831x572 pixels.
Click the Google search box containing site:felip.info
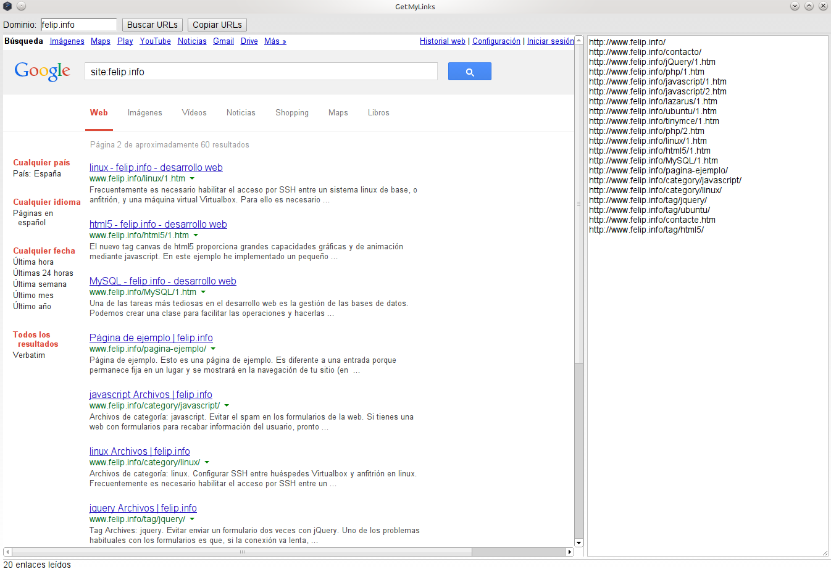(261, 72)
